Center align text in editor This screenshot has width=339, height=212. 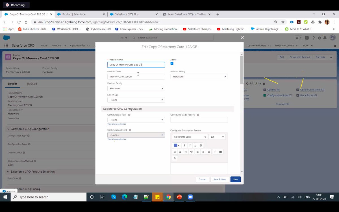(203, 152)
